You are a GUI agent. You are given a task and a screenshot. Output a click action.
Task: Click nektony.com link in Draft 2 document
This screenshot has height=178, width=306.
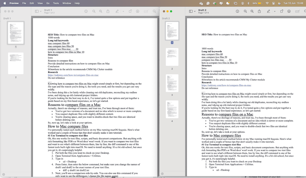point(226,85)
